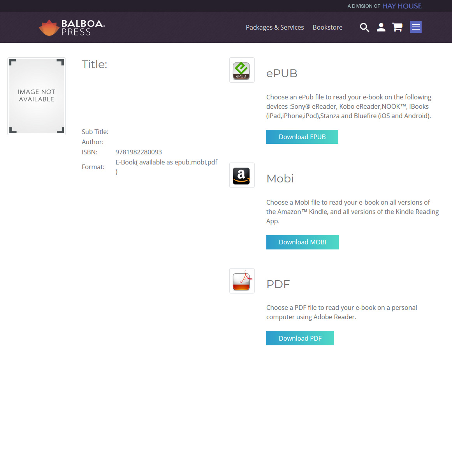Viewport: 452px width, 449px height.
Task: Open the Bookstore menu item
Action: click(327, 27)
